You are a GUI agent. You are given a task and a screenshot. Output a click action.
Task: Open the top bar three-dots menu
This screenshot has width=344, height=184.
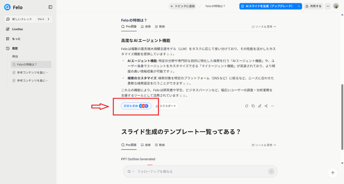point(328,6)
